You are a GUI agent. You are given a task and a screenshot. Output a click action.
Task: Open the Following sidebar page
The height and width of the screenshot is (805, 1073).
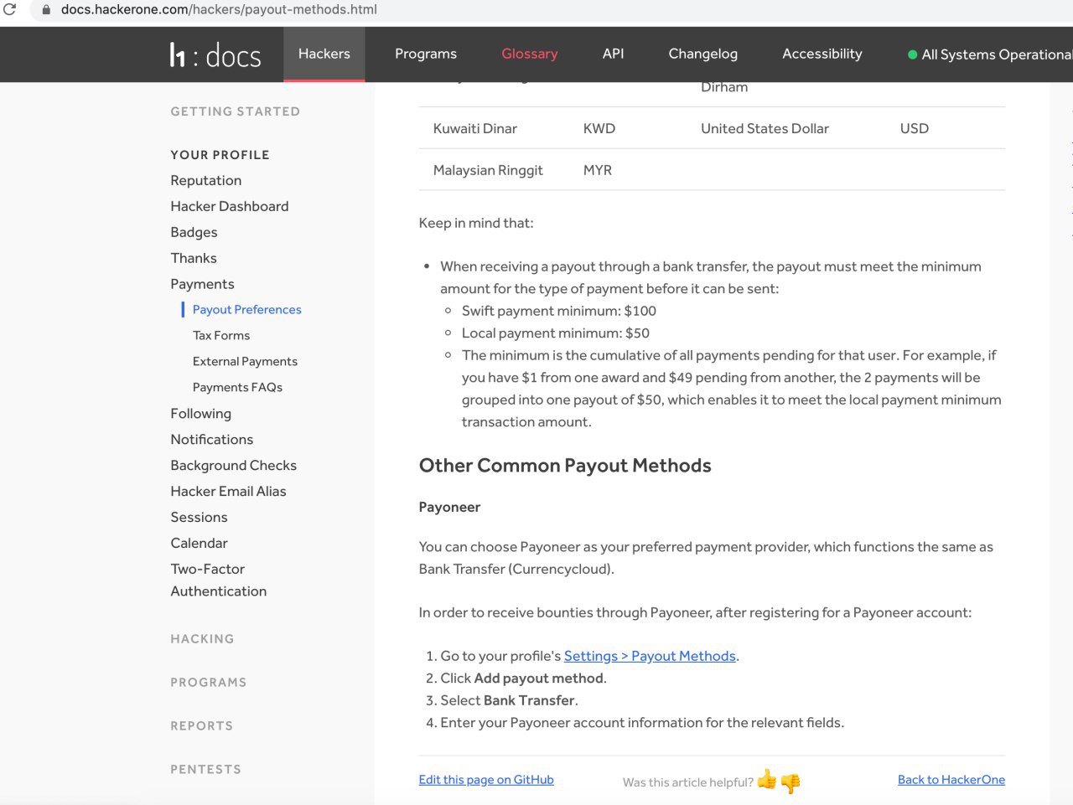(201, 414)
